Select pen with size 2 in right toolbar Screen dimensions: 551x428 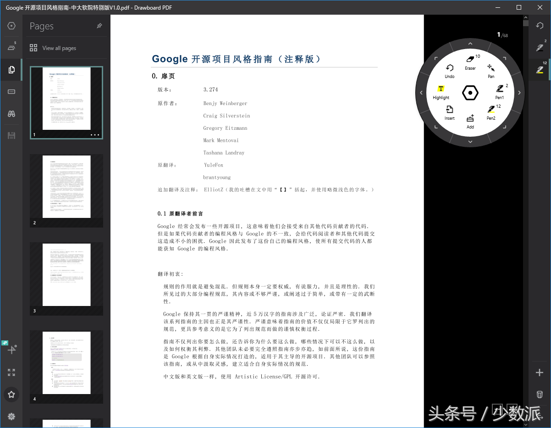coord(540,48)
